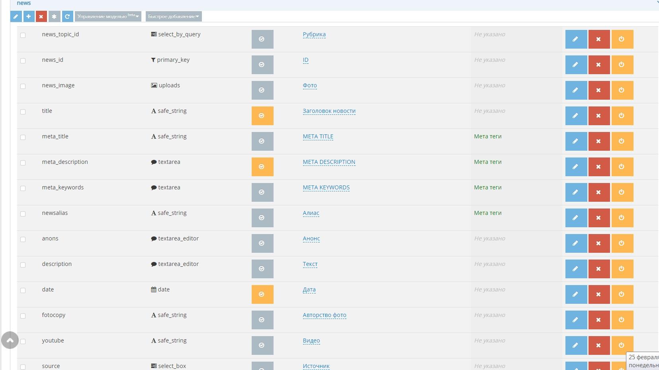Delete the fotocopy field

[x=599, y=320]
